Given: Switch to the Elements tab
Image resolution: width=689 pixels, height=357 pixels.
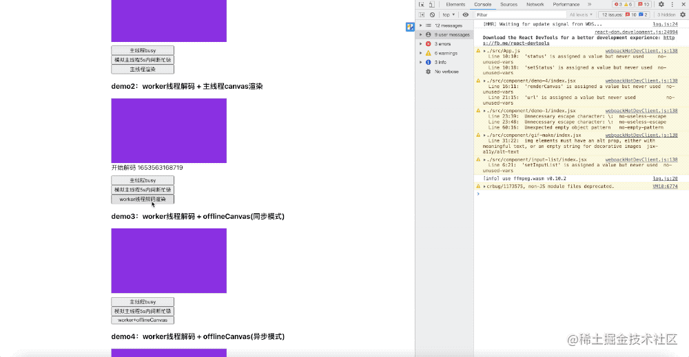Looking at the screenshot, I should (x=455, y=4).
